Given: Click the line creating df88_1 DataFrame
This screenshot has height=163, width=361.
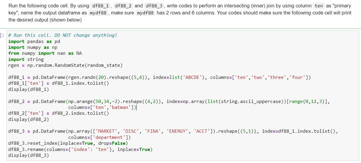Looking at the screenshot, I should [x=159, y=77].
